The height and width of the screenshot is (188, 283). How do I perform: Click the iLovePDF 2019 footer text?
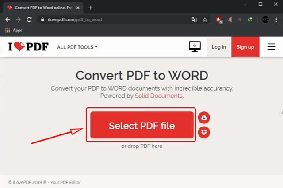click(x=45, y=182)
